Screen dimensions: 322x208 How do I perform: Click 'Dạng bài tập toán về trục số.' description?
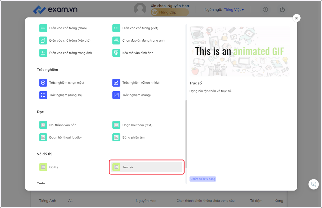(210, 91)
